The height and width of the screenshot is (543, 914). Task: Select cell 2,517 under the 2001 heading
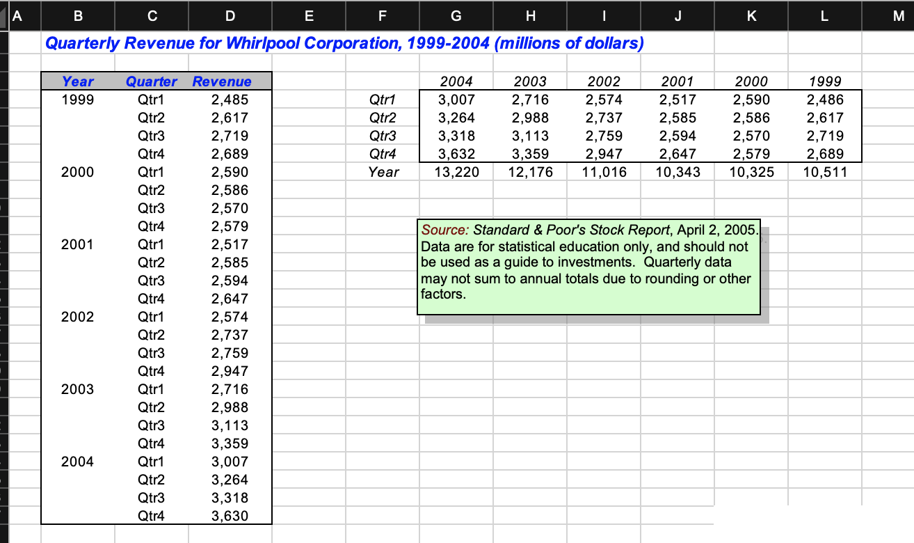(x=678, y=100)
